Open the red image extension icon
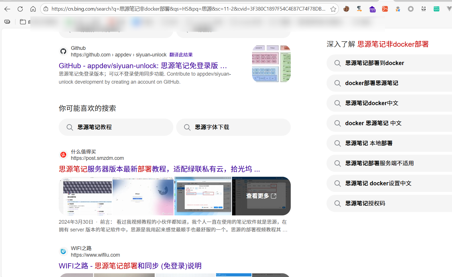 [x=385, y=9]
